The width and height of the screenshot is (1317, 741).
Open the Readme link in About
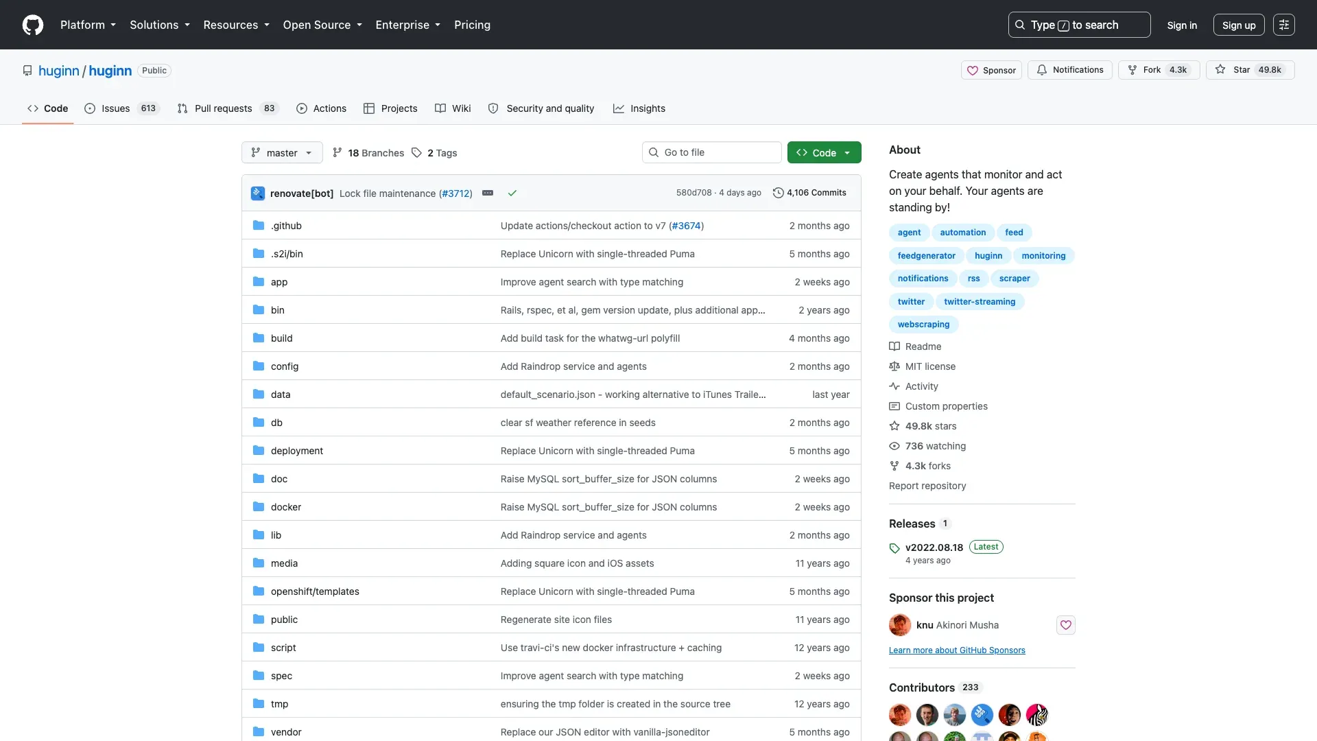tap(916, 346)
